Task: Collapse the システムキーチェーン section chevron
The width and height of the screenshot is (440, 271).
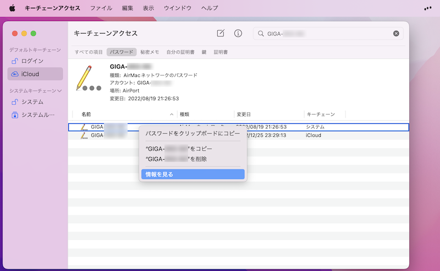Action: click(59, 90)
